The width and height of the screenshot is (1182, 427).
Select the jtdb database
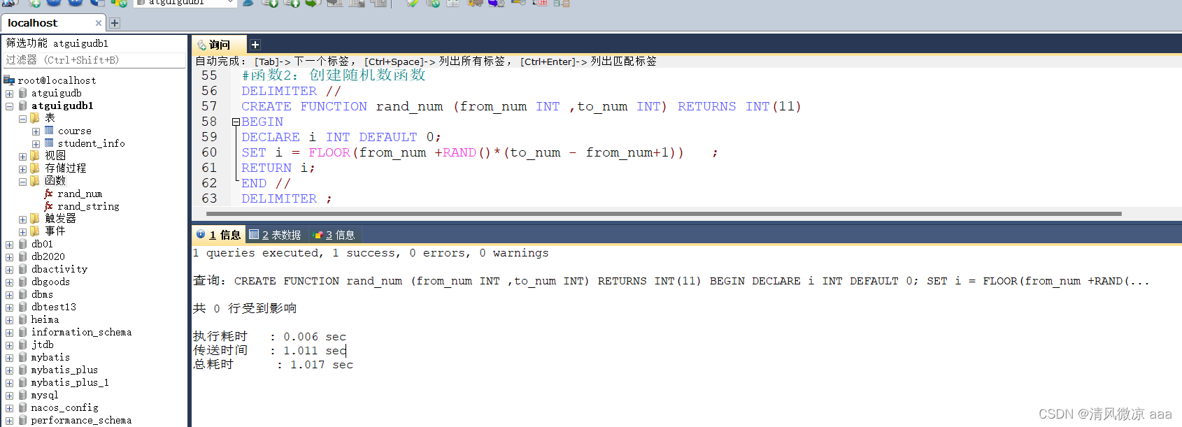(x=43, y=345)
